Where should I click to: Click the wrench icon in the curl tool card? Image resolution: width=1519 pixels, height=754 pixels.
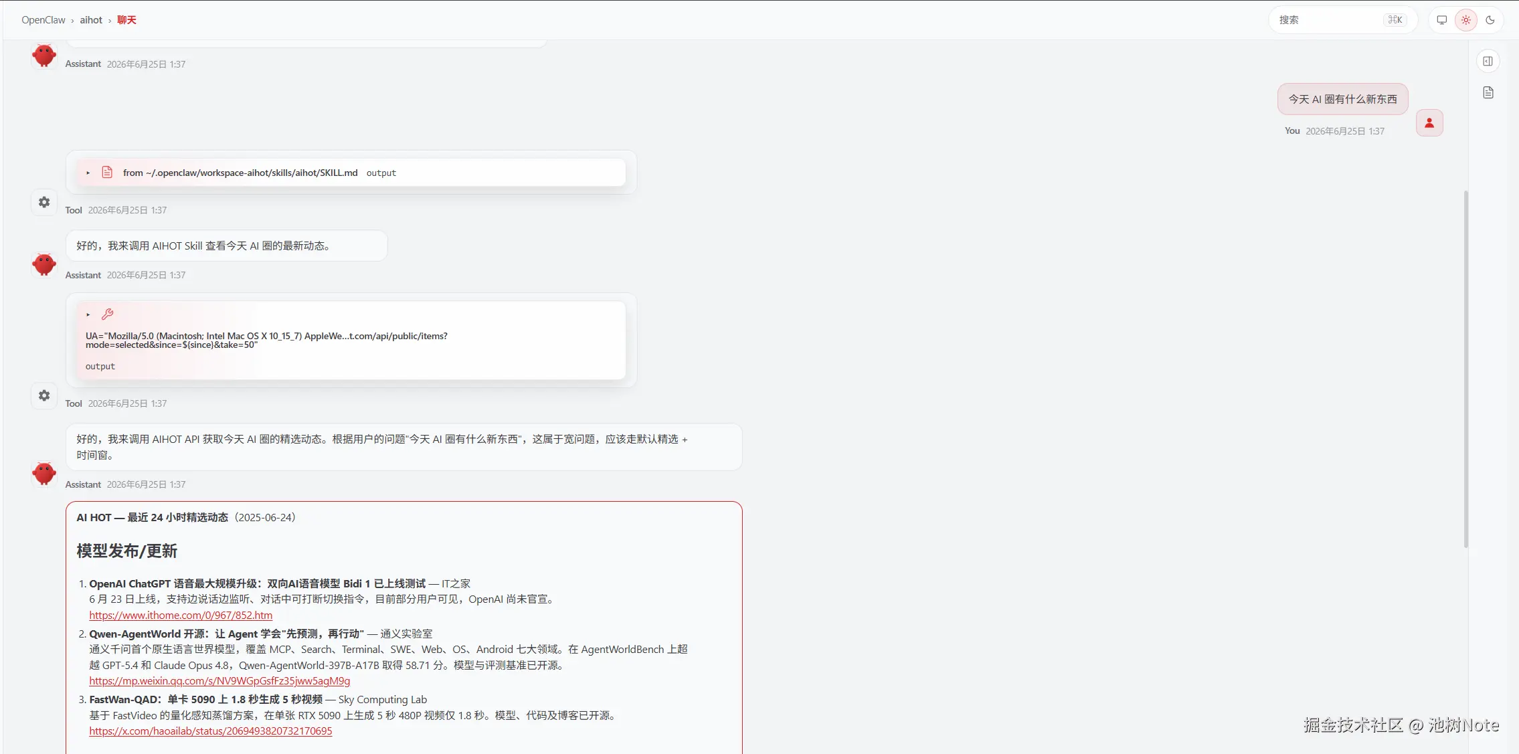pos(107,314)
